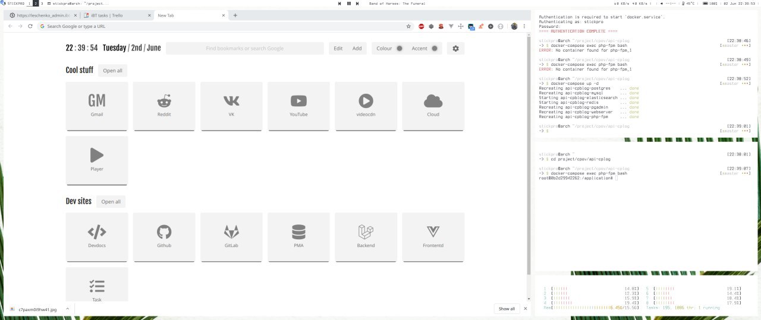The width and height of the screenshot is (761, 320).
Task: Open the Chrome three-dot menu
Action: pos(524,26)
